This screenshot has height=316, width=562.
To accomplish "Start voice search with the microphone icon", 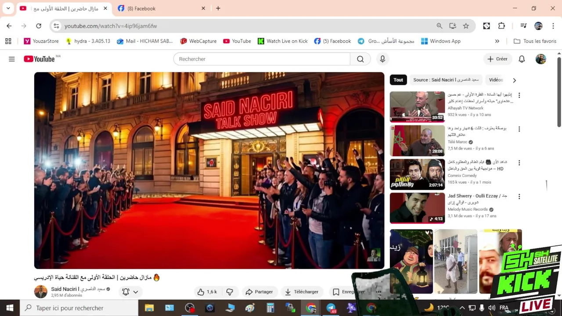I will pyautogui.click(x=382, y=59).
